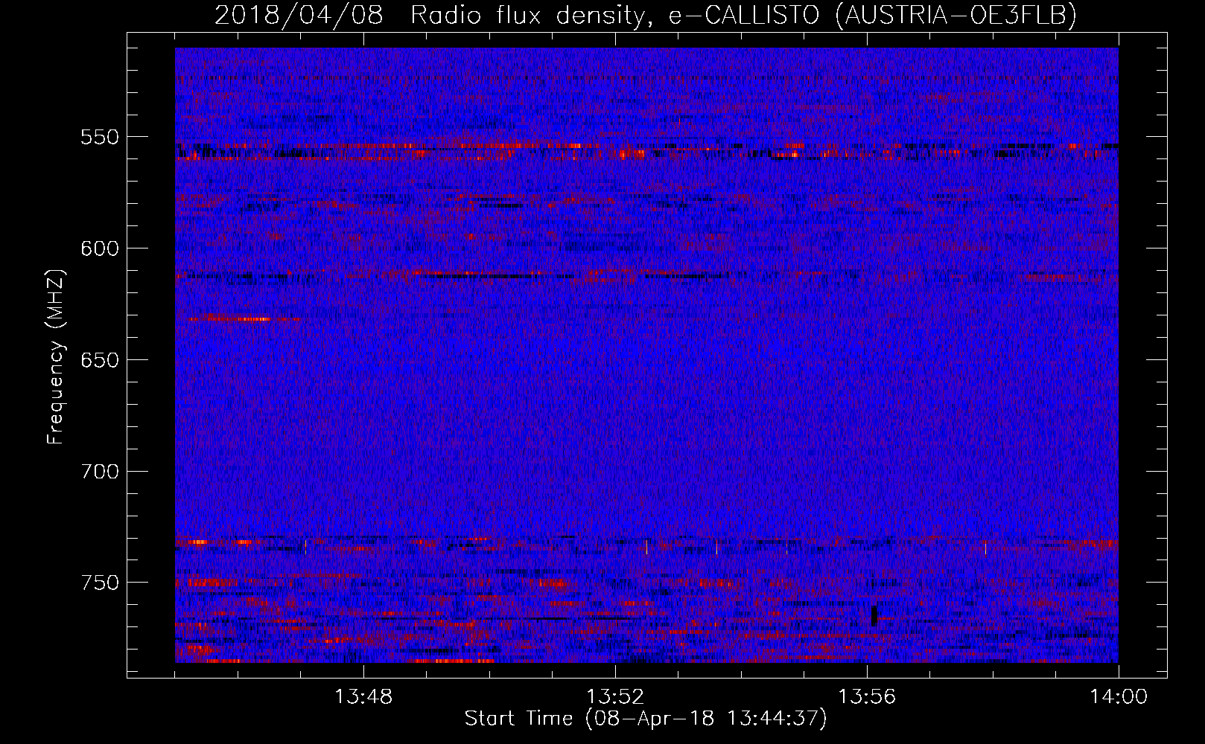
Task: Click the 'Frequency (MHZ)' axis label
Action: pyautogui.click(x=56, y=357)
